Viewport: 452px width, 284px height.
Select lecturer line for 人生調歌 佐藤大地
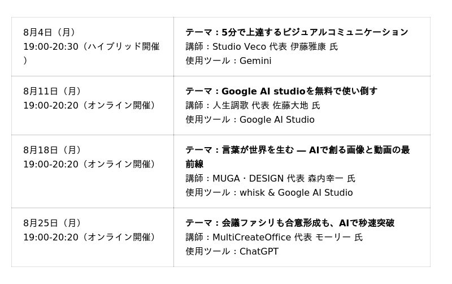253,105
